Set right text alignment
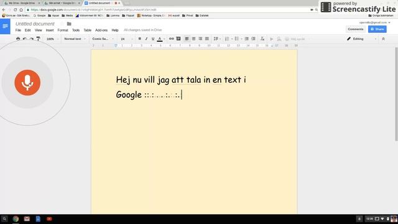Image resolution: width=398 pixels, height=224 pixels. point(200,39)
